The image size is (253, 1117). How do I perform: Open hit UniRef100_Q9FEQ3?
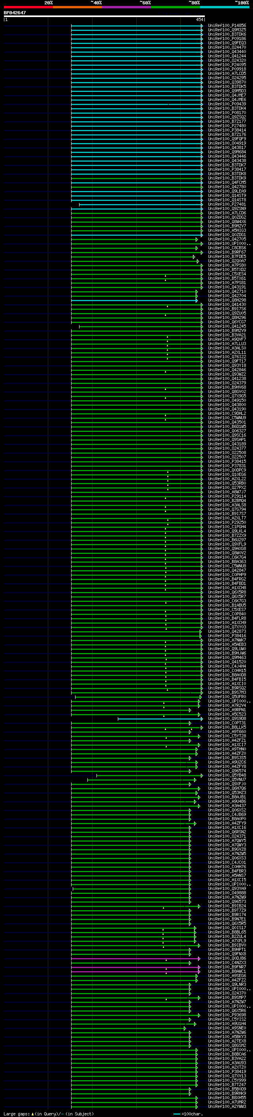[x=227, y=43]
